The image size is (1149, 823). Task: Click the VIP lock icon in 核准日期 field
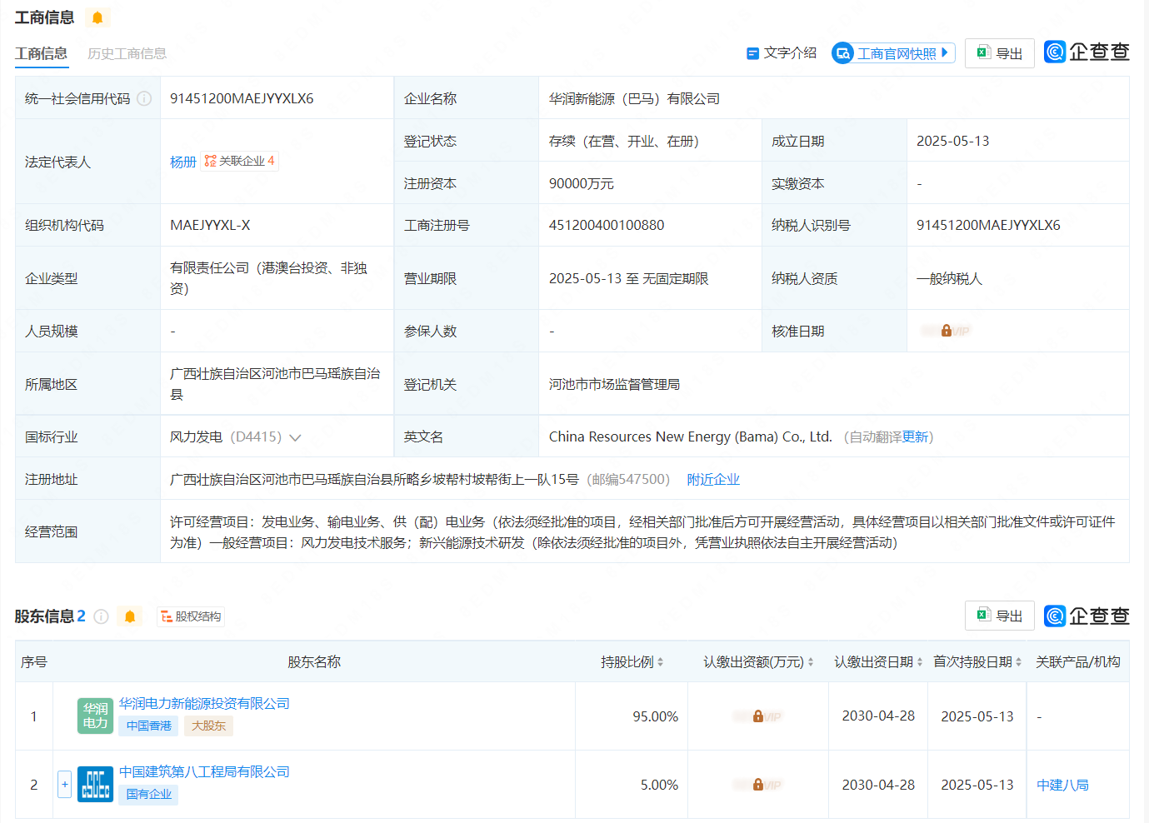(x=945, y=330)
